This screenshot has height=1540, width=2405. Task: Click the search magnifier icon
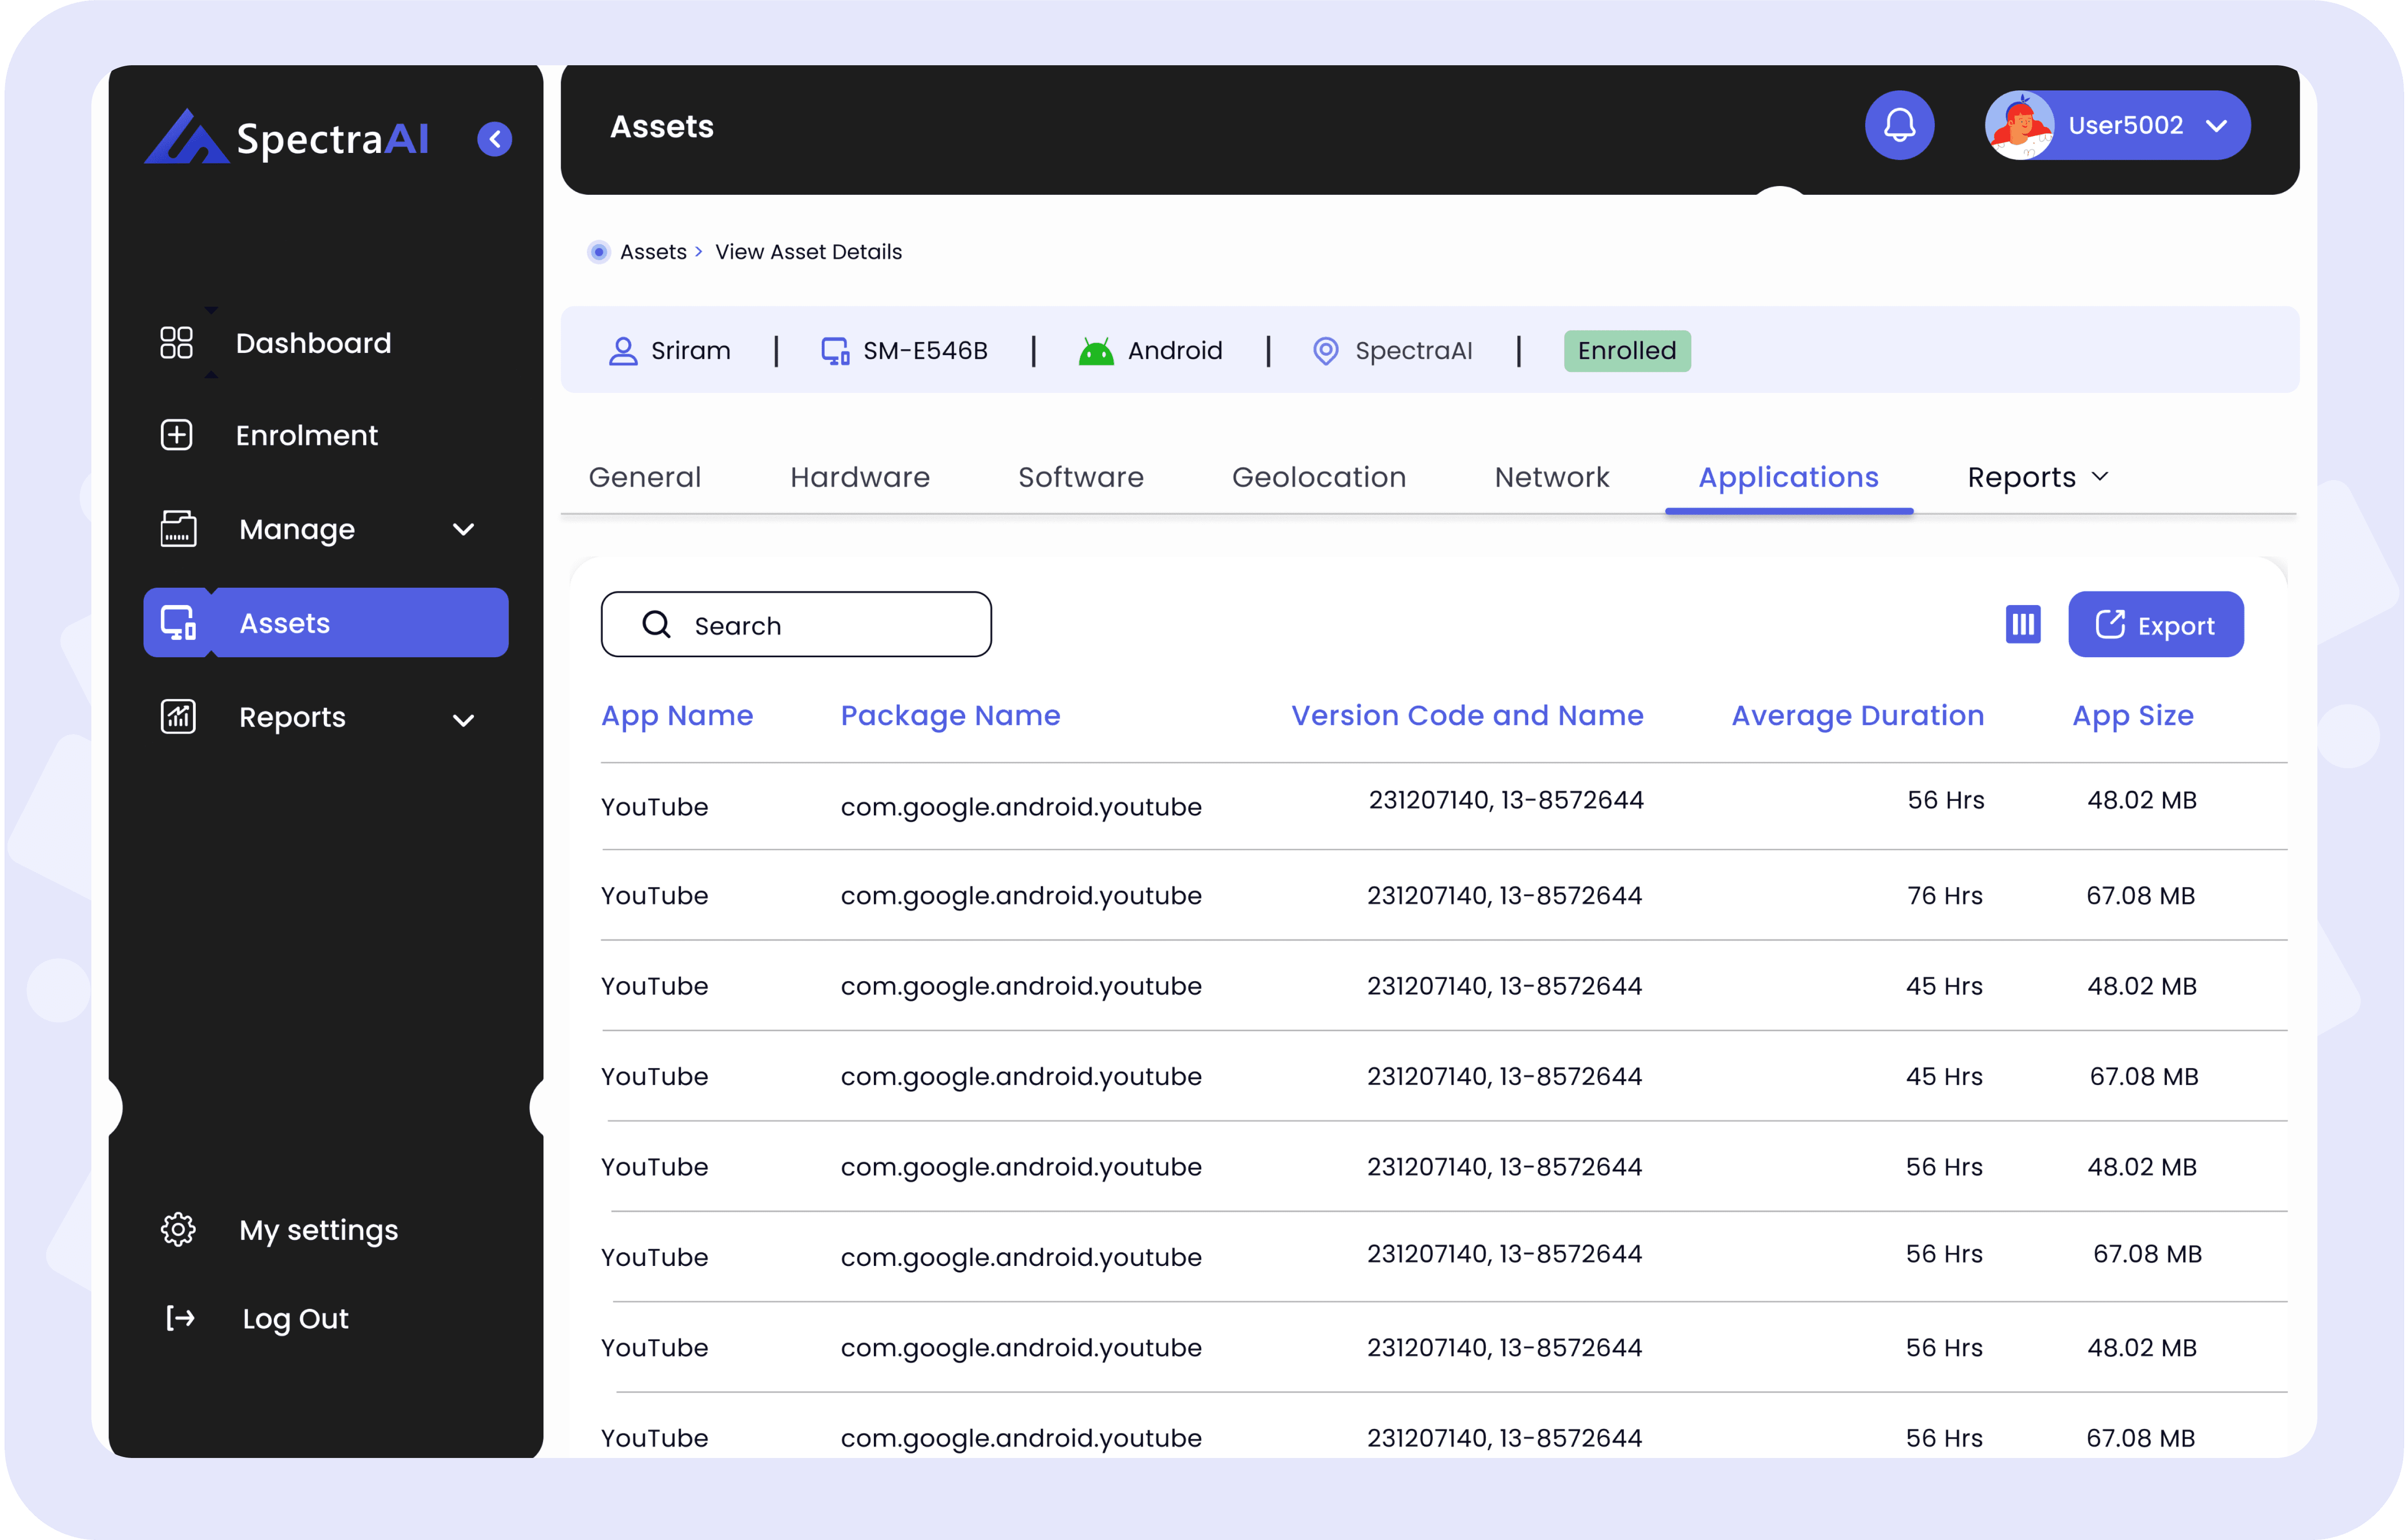[x=656, y=624]
